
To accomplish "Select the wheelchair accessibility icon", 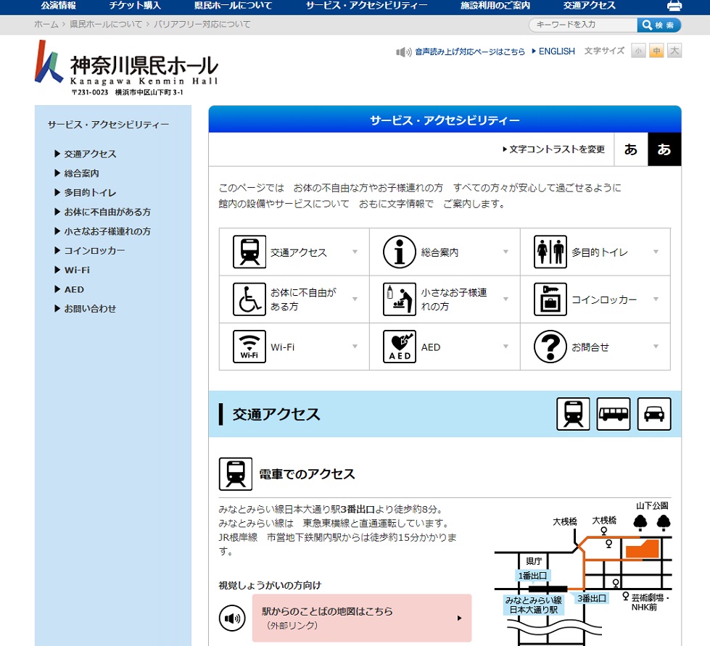I will (x=249, y=299).
